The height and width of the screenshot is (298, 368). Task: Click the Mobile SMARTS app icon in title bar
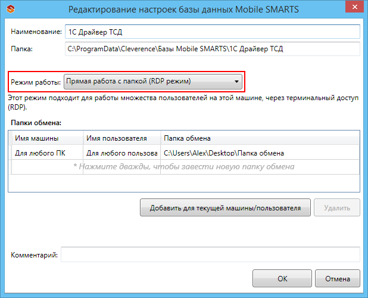(11, 9)
